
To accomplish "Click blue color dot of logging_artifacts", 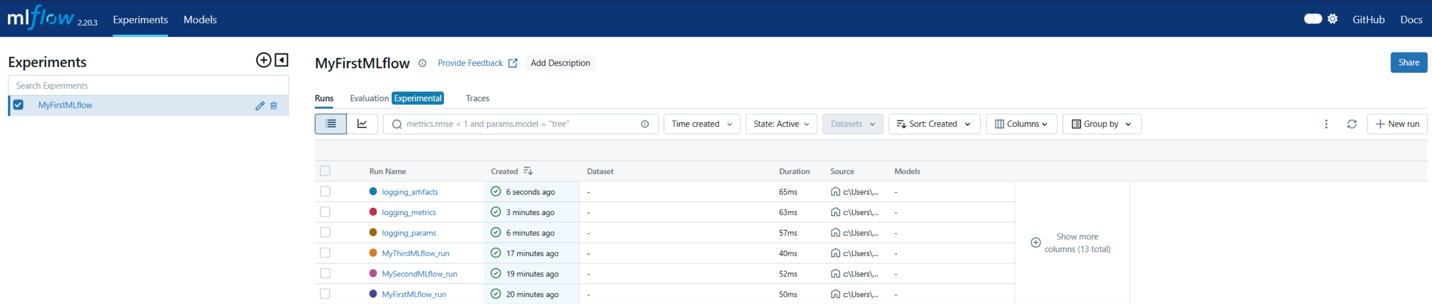I will click(x=373, y=191).
